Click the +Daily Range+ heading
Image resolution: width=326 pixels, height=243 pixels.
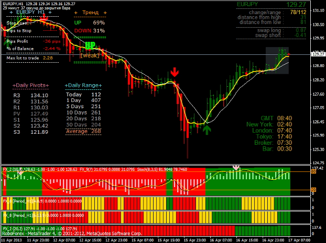(x=83, y=85)
